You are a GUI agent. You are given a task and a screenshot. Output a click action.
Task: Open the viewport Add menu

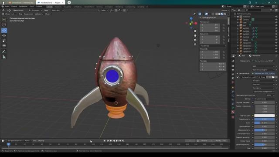click(39, 14)
